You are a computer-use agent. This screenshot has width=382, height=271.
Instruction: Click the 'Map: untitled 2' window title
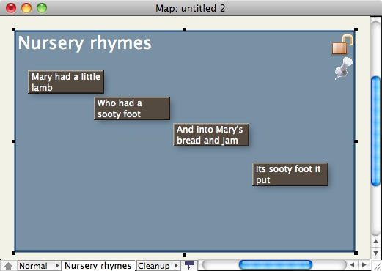coord(191,8)
